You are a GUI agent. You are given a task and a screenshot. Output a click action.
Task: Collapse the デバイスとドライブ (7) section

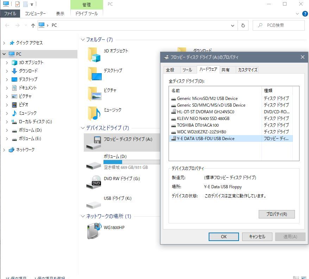coord(82,128)
